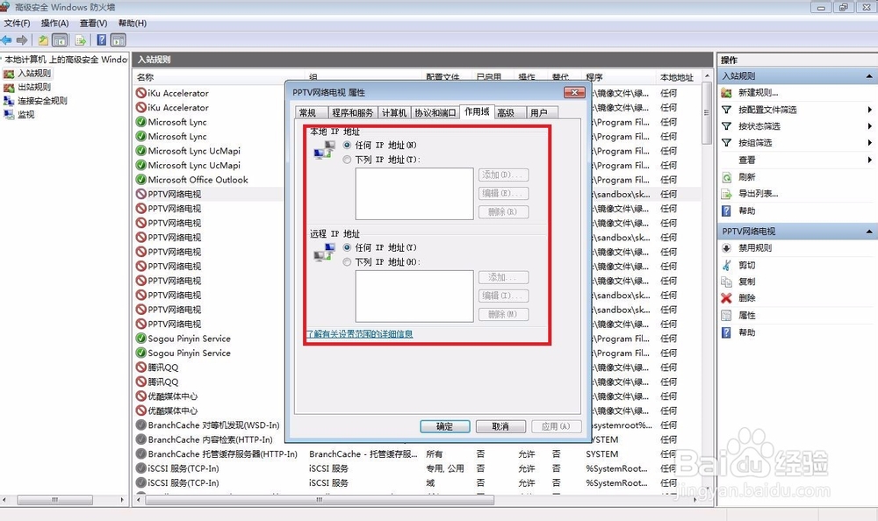The image size is (878, 521).
Task: Click the red X 删除 icon
Action: (x=726, y=298)
